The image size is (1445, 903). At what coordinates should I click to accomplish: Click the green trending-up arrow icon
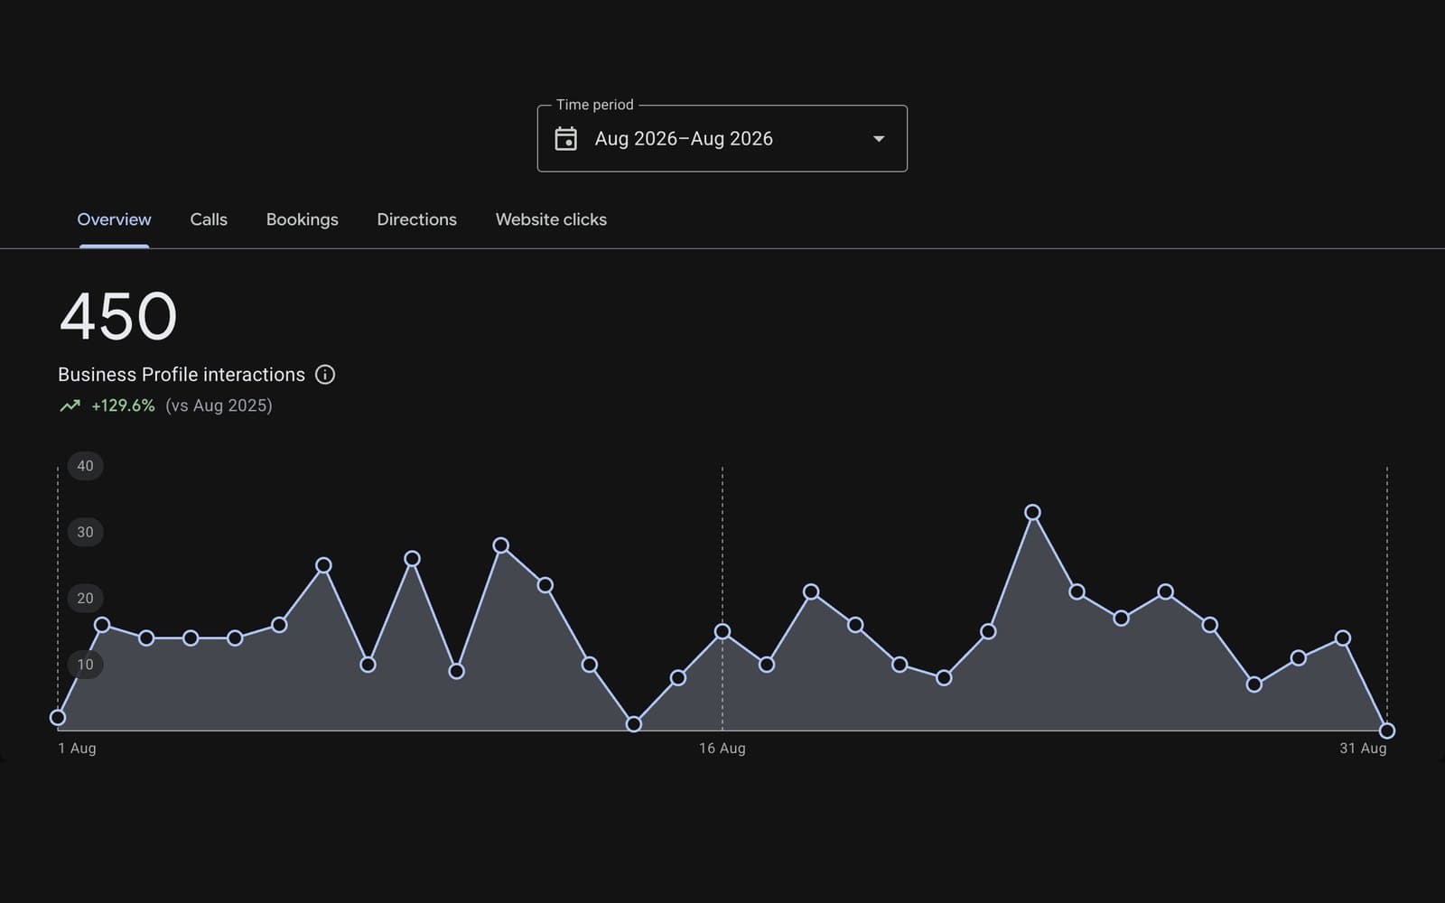pos(70,406)
